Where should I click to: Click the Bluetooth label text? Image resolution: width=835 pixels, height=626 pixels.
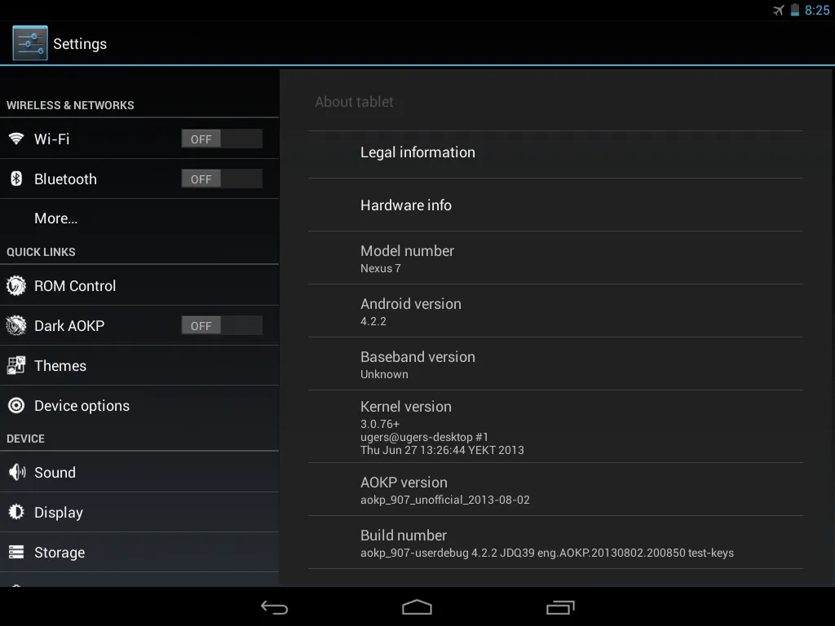tap(65, 179)
